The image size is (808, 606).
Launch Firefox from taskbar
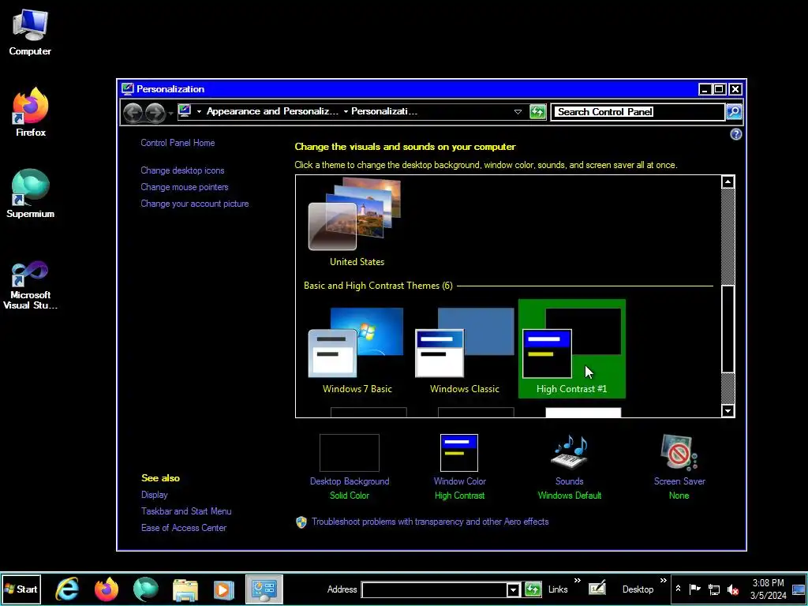pyautogui.click(x=107, y=589)
